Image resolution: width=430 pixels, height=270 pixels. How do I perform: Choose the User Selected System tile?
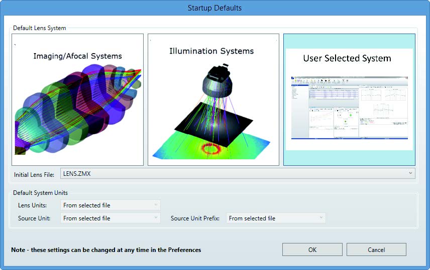pos(349,100)
